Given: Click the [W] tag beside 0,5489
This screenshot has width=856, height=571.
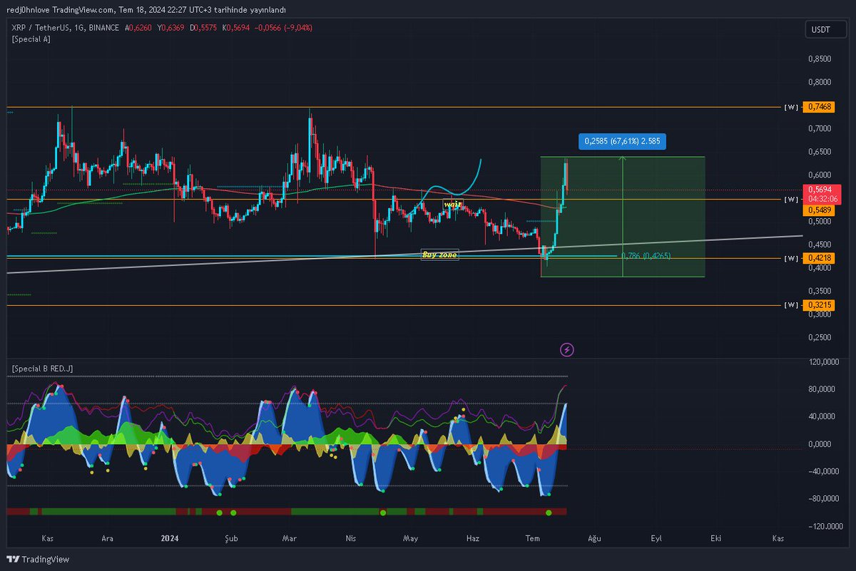Looking at the screenshot, I should pos(791,200).
